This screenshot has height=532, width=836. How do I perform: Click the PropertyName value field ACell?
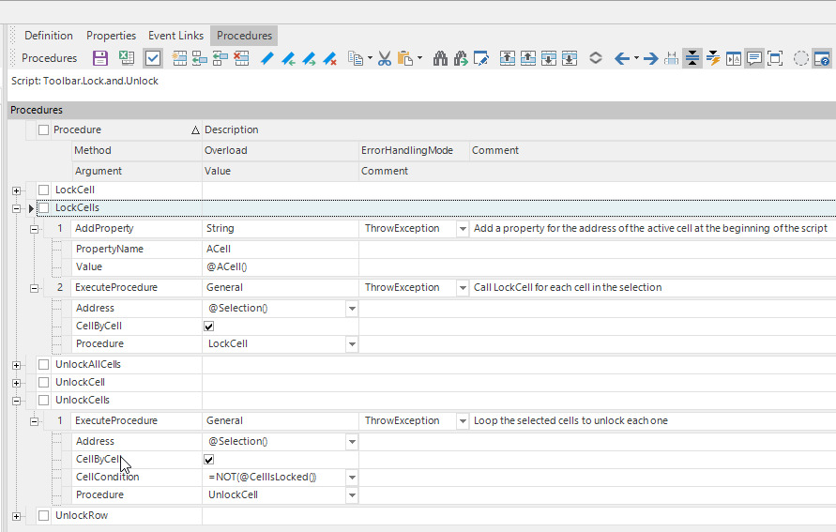click(281, 249)
